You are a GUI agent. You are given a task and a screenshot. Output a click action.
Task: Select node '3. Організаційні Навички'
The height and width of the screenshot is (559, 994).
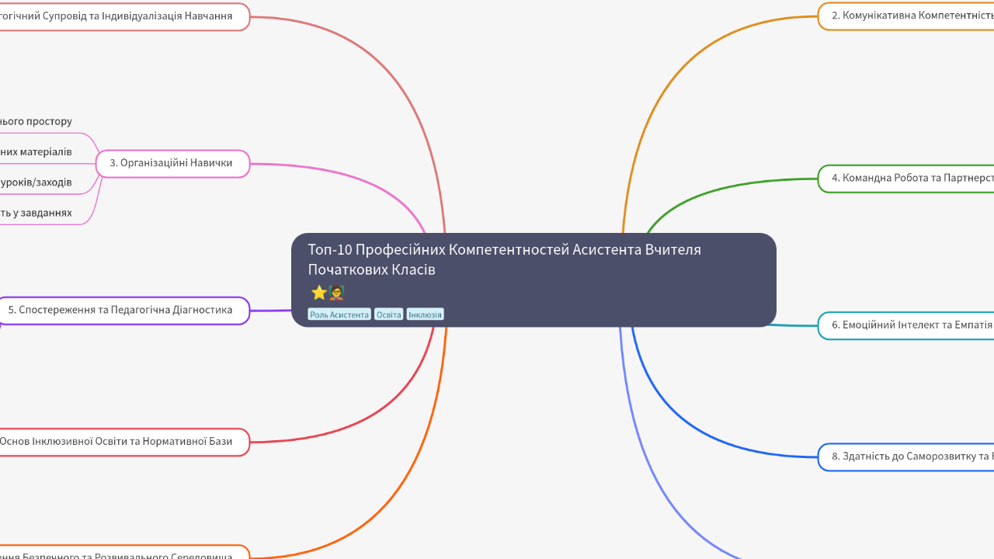pyautogui.click(x=172, y=163)
